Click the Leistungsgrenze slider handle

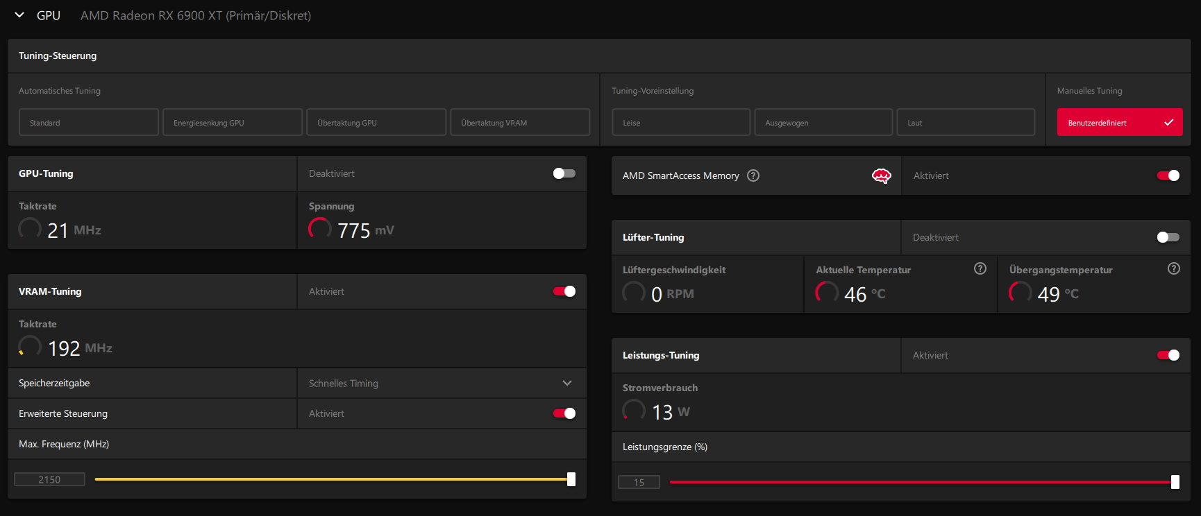coord(1175,482)
